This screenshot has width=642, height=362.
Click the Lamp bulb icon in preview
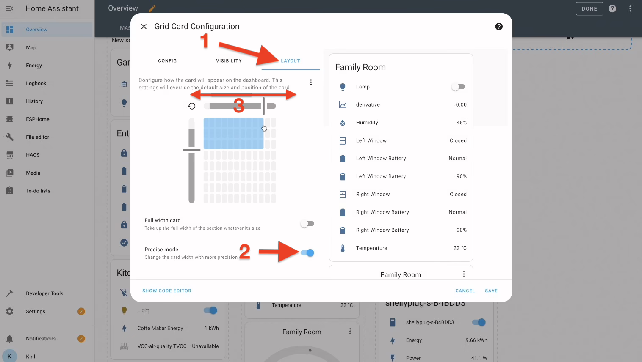pos(343,87)
